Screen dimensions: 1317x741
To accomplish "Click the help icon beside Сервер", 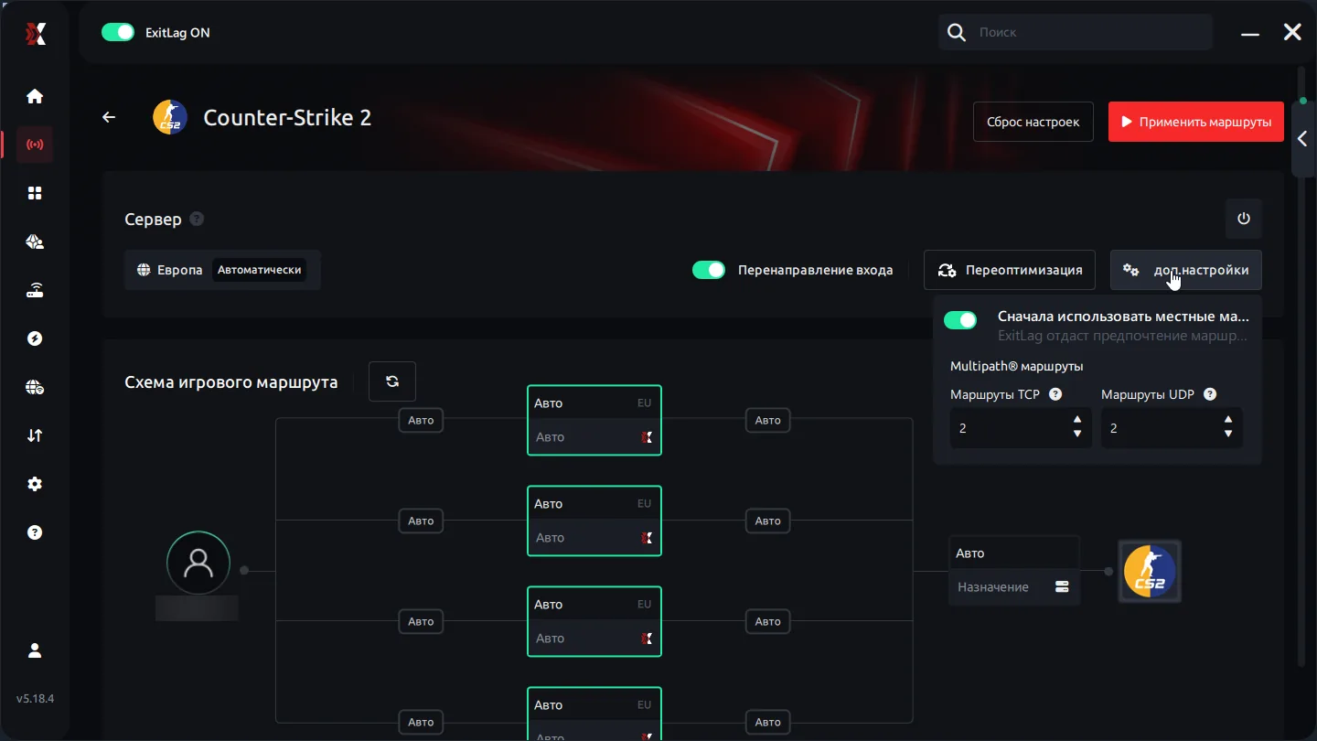I will pyautogui.click(x=197, y=220).
